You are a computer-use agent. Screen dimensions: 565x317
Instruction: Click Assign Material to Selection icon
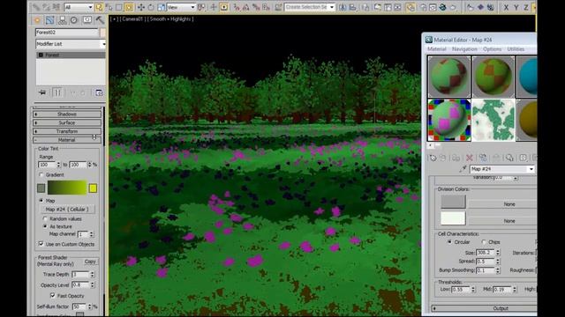[456, 158]
